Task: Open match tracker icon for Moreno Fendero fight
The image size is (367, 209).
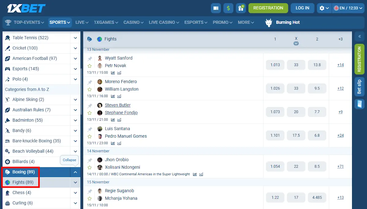Action: (119, 96)
